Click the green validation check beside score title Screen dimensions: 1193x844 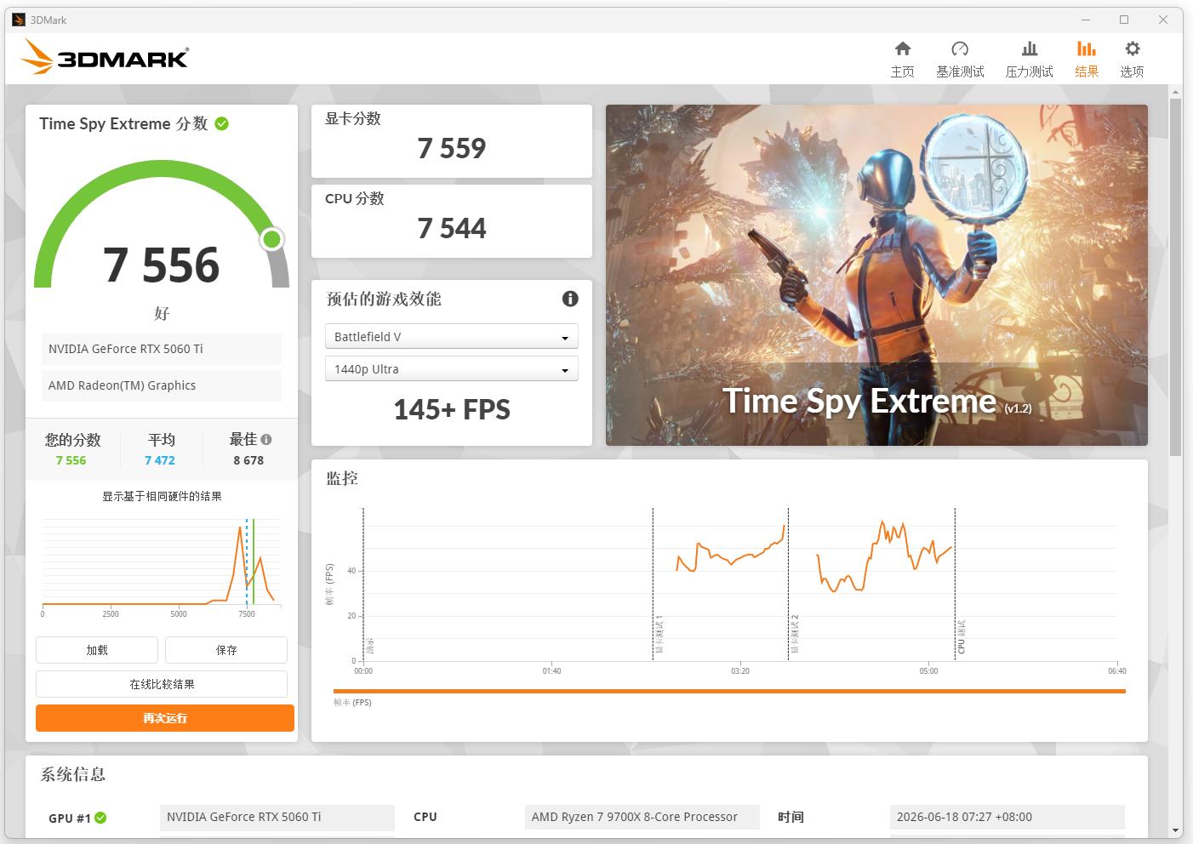point(222,123)
